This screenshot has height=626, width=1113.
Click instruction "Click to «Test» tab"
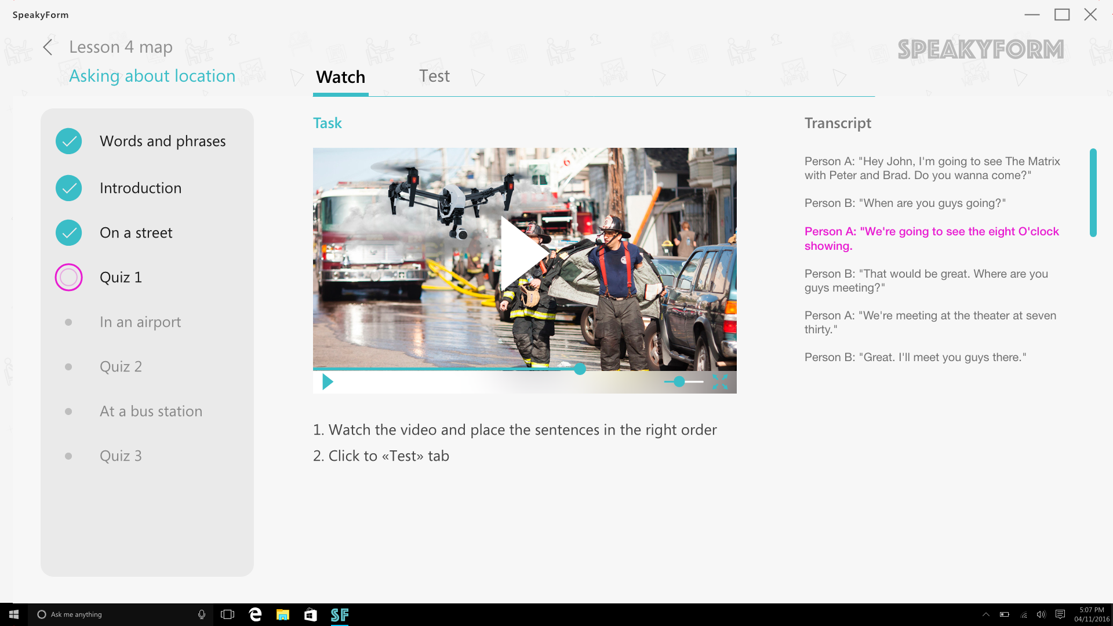click(x=381, y=456)
